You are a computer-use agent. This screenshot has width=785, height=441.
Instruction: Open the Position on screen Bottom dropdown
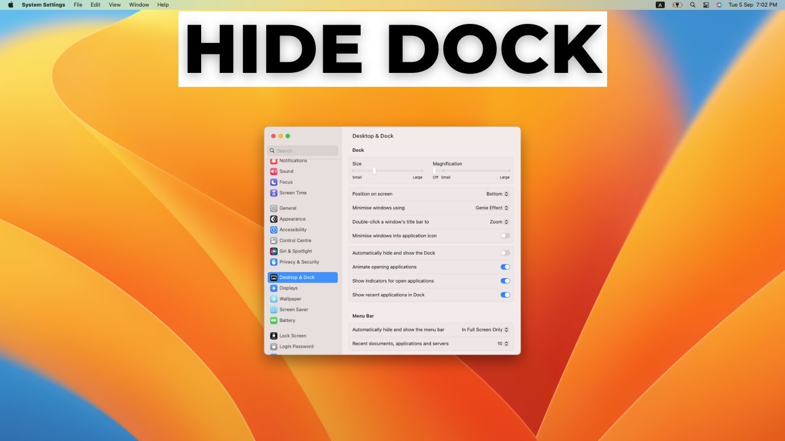pyautogui.click(x=497, y=194)
